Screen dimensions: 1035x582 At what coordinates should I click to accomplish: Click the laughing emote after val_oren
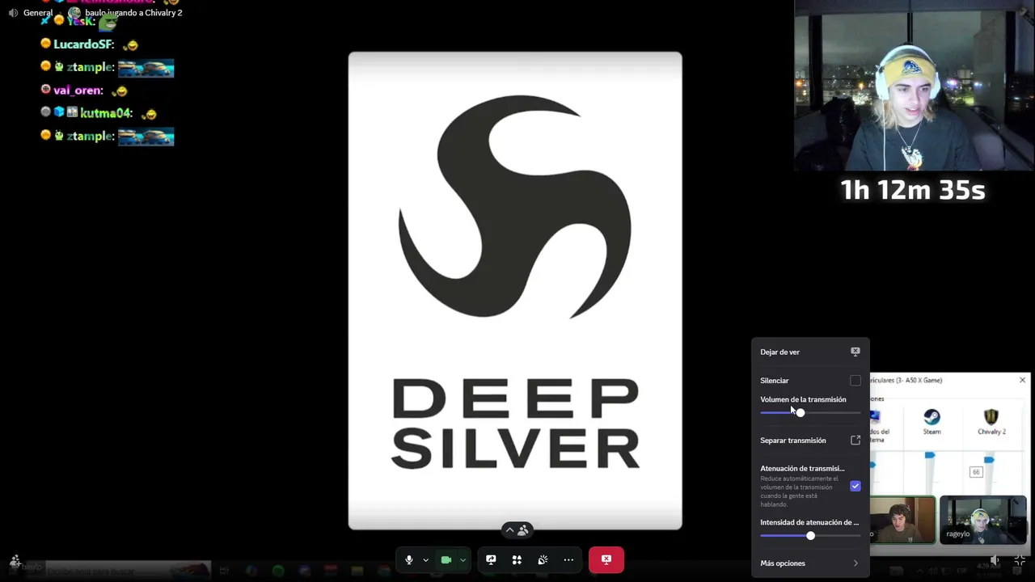click(120, 91)
